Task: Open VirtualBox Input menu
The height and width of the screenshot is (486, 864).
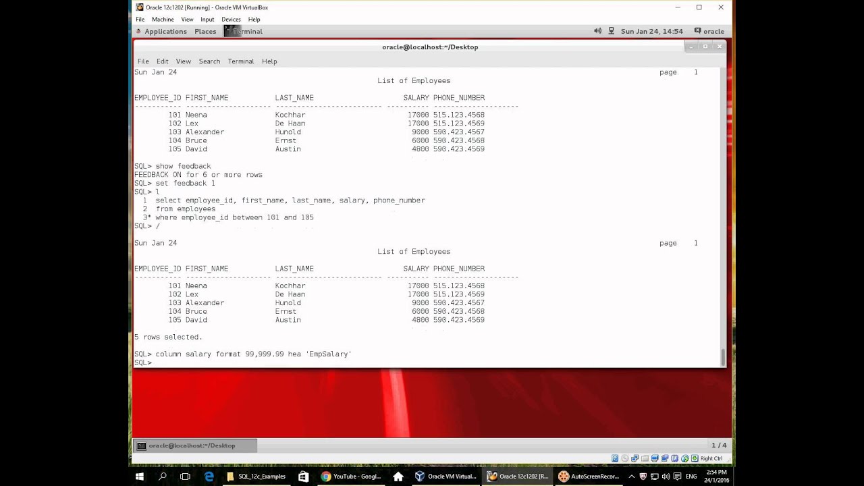Action: click(207, 20)
